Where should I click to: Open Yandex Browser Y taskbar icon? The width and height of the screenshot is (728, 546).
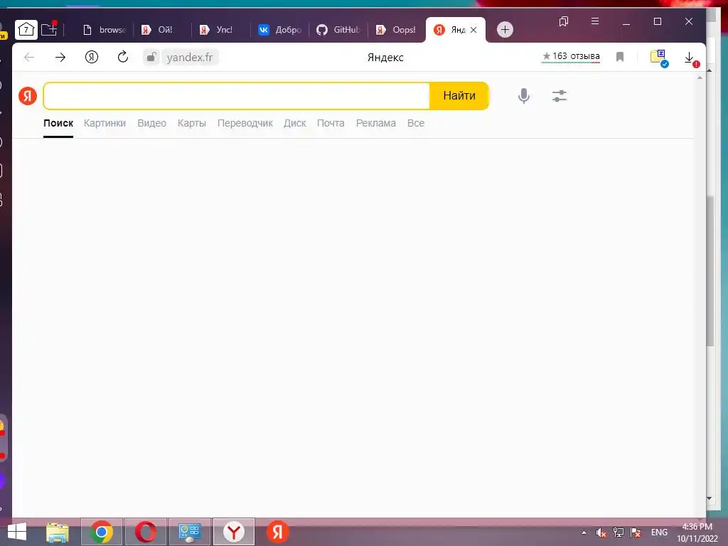pos(233,532)
